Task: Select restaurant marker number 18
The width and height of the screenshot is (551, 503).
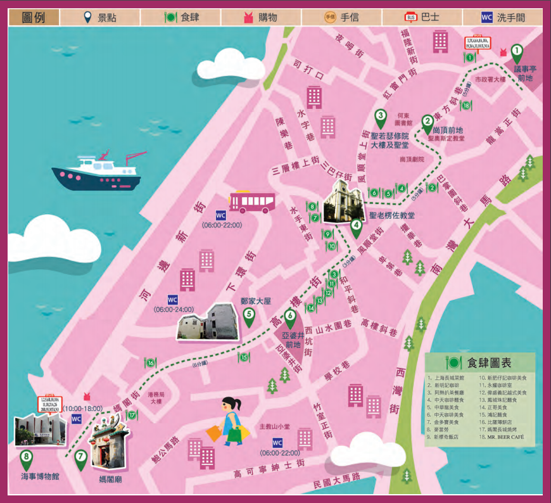Action: (466, 106)
